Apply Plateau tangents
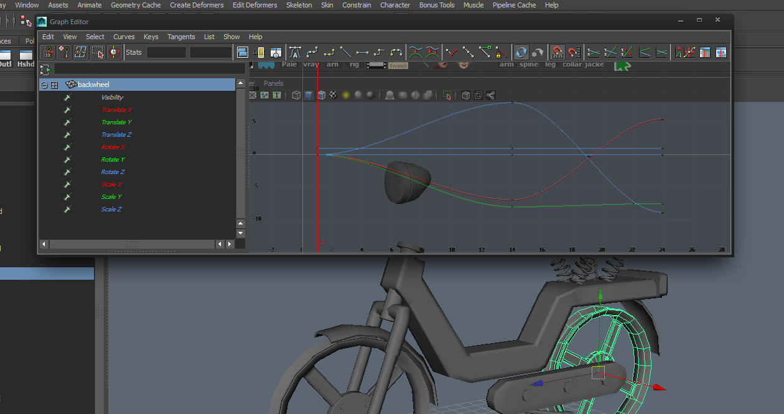784x414 pixels. click(x=396, y=52)
